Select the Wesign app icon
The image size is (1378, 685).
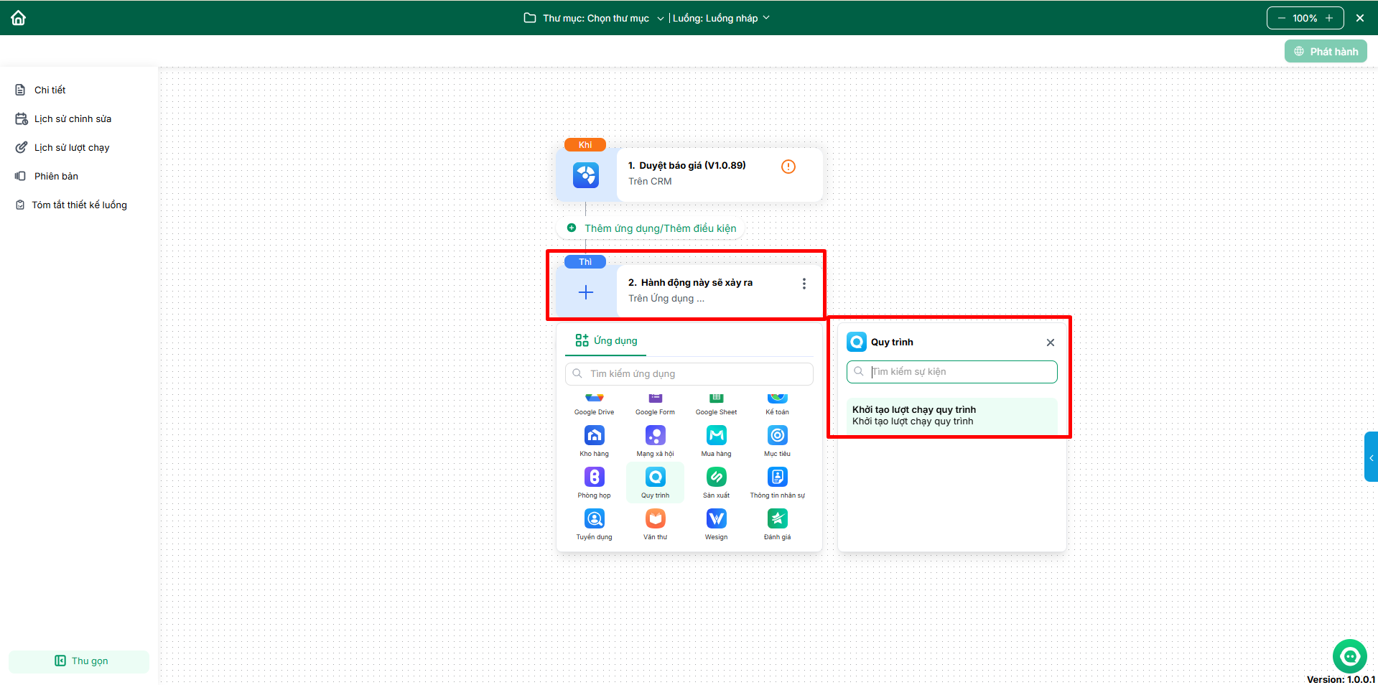(x=716, y=518)
